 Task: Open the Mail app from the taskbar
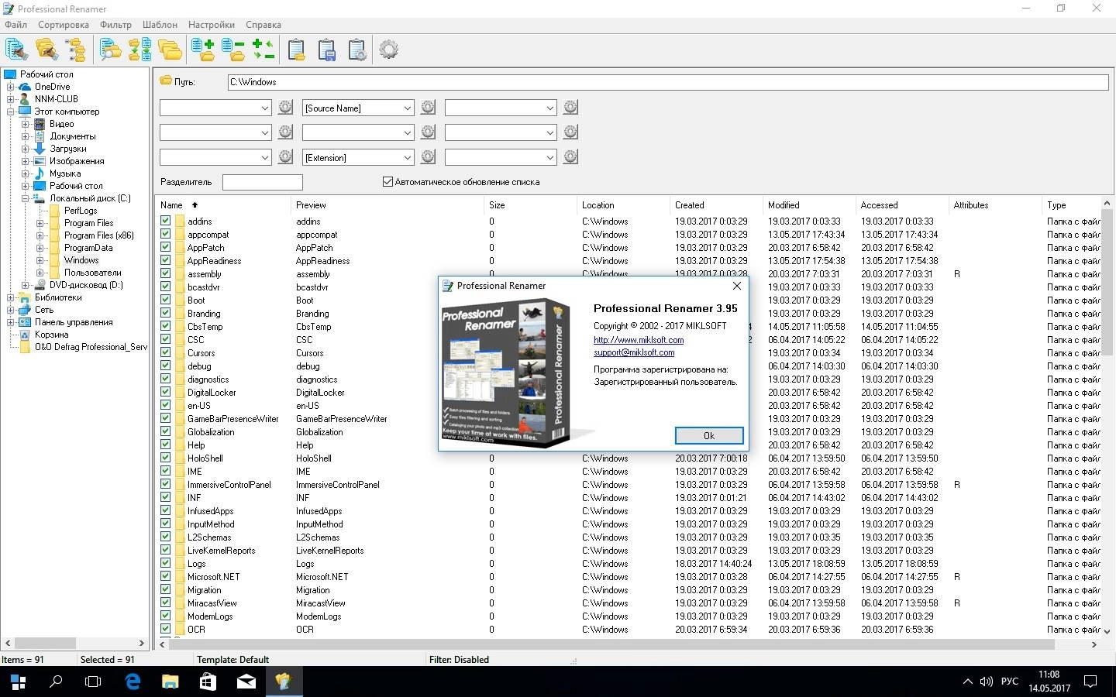246,682
